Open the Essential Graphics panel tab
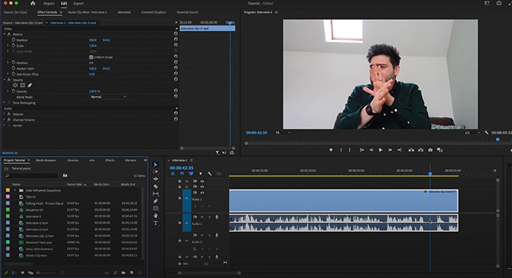 tap(154, 12)
